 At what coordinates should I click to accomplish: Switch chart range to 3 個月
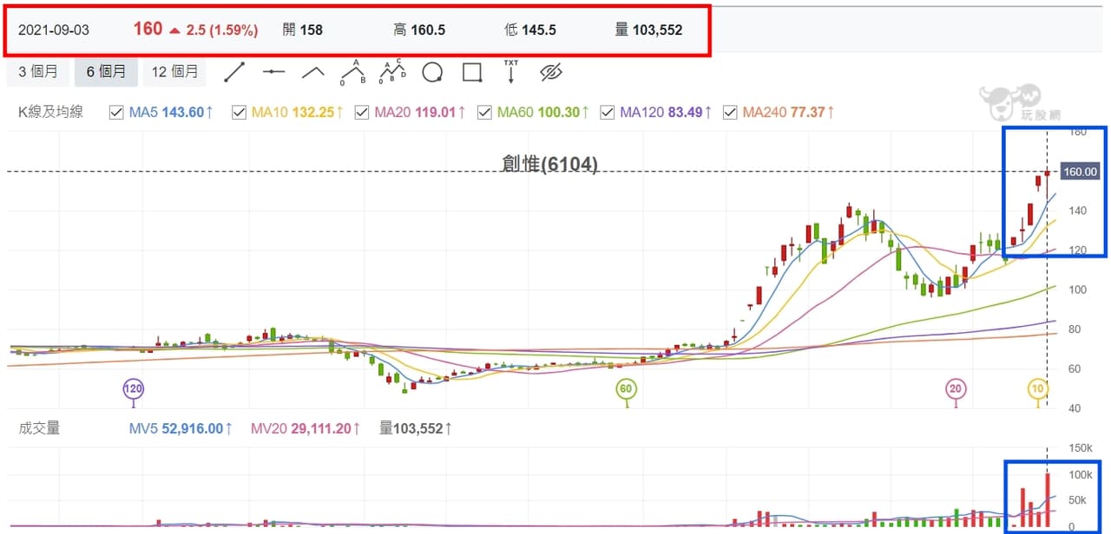coord(38,72)
